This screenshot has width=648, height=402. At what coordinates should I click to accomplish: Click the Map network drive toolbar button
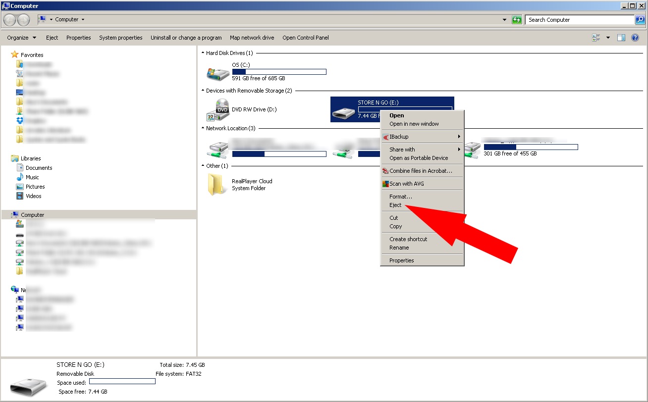(x=252, y=37)
